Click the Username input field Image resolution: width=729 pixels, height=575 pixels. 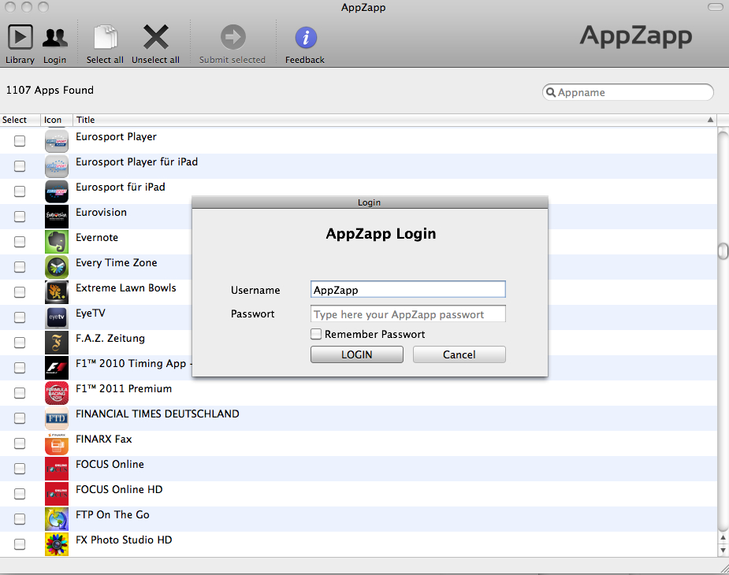407,290
